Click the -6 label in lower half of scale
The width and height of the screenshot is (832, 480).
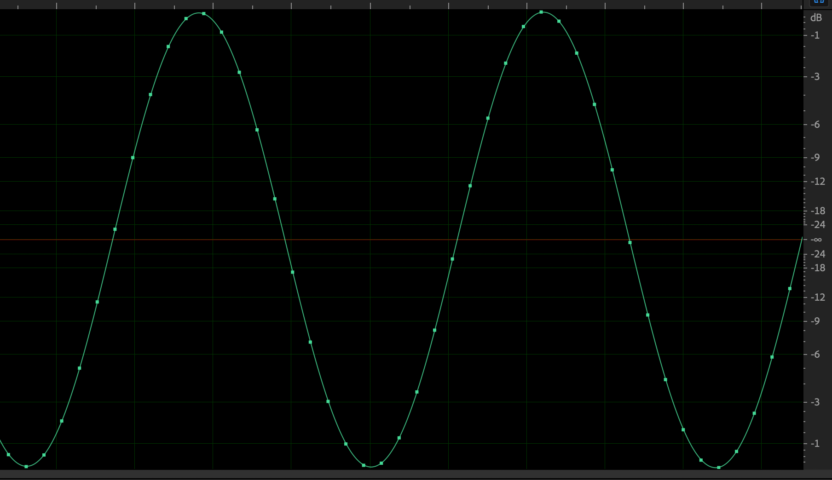pyautogui.click(x=815, y=354)
